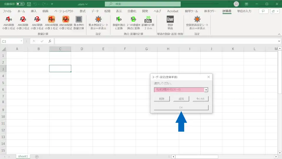Open Quick Access Toolbar customize dropdown
The image size is (282, 159).
pyautogui.click(x=52, y=4)
